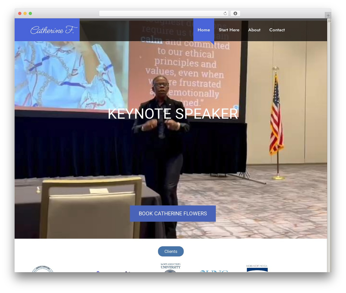Viewport: 346px width, 293px height.
Task: Click the NCRB-NCRF-NCIGA logo
Action: coord(257,268)
